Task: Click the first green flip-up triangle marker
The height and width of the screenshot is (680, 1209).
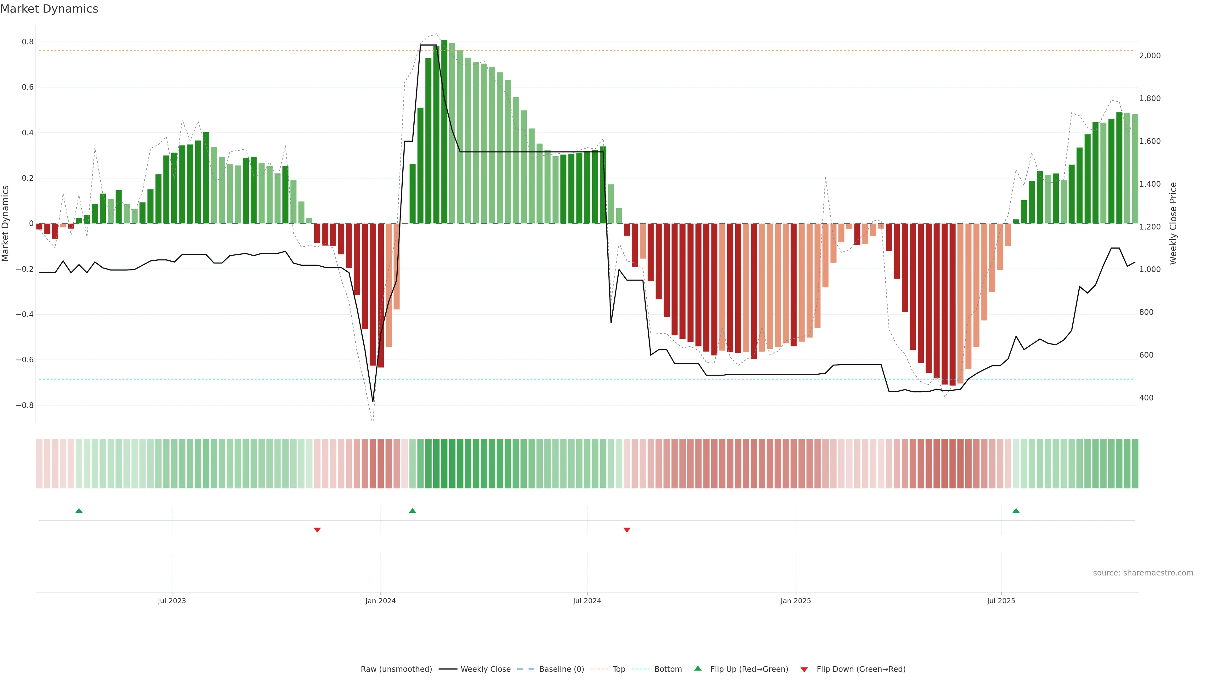Action: click(79, 511)
